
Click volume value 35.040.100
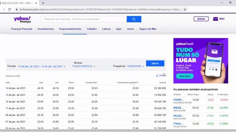(x=160, y=102)
